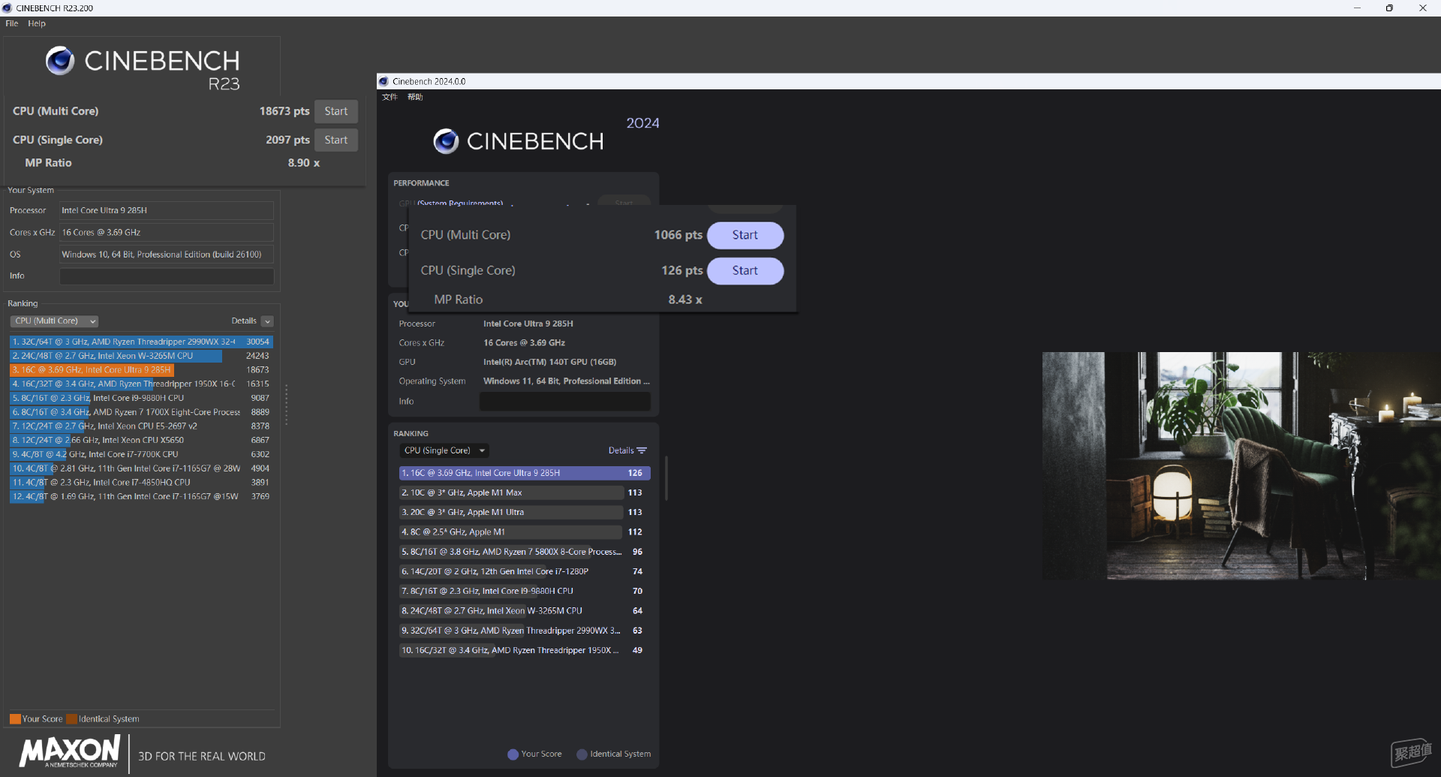Select 2024 ranking row 1 Core Ultra 9 285H
Screen dimensions: 1441x777
tap(525, 473)
